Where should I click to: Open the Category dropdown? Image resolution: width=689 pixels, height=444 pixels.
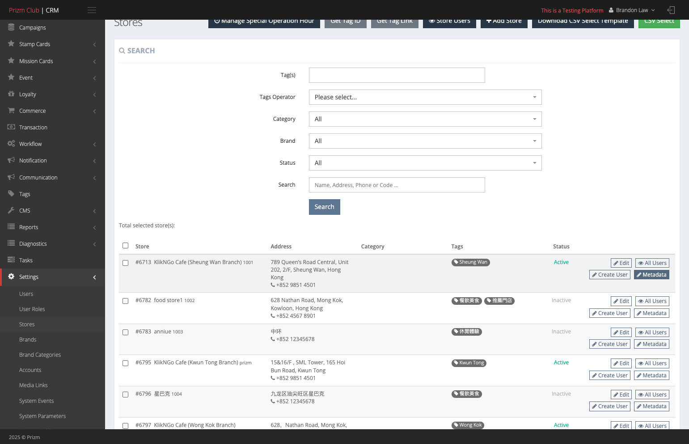click(425, 119)
